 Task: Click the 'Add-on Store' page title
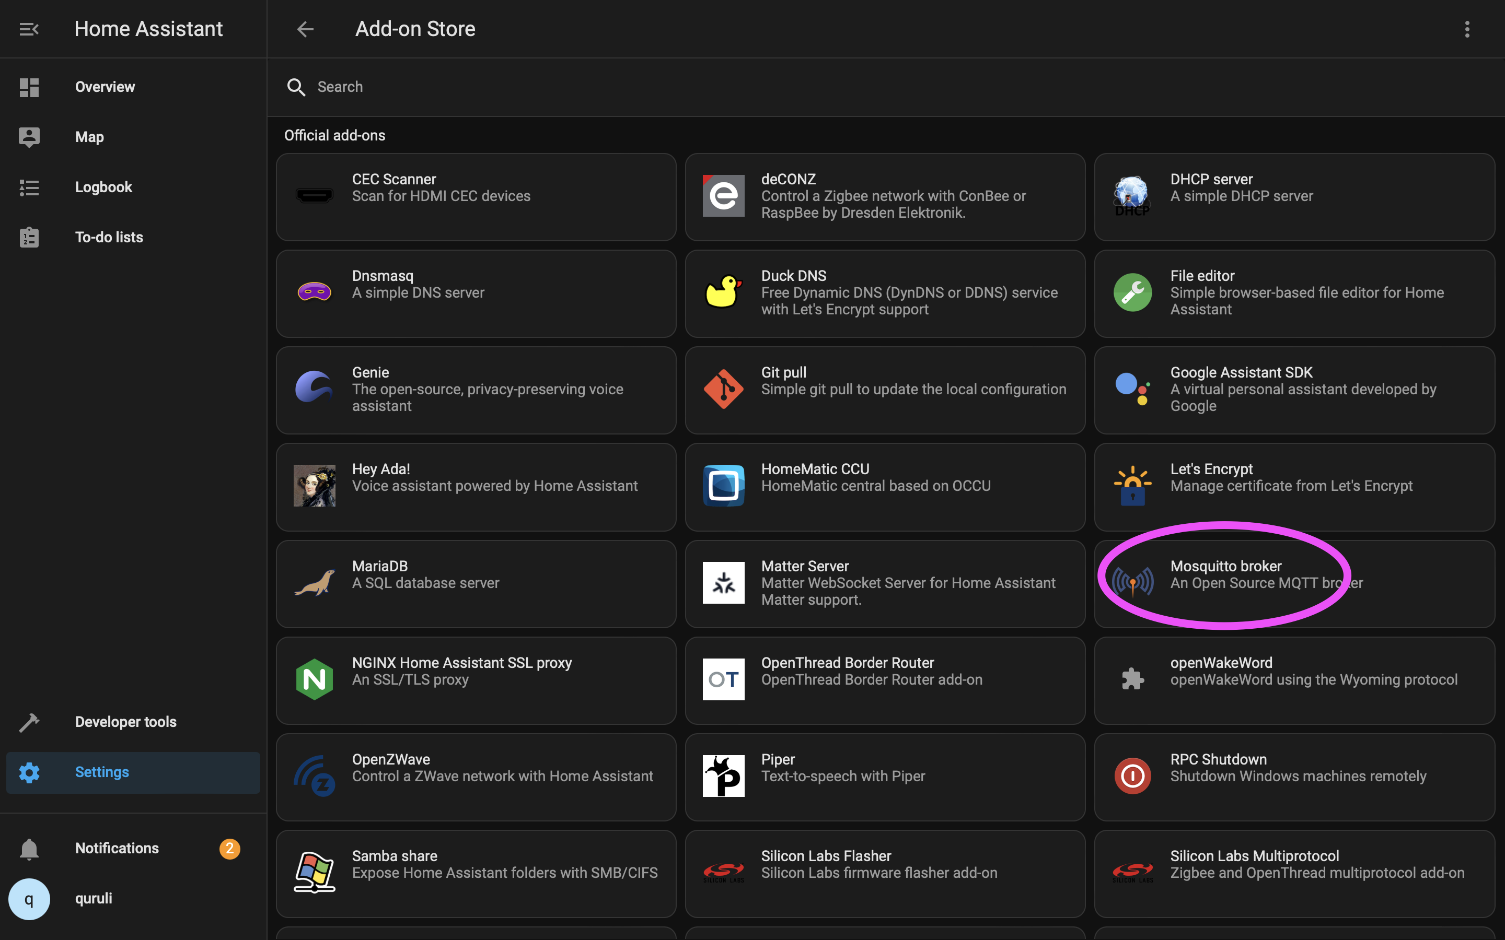415,29
